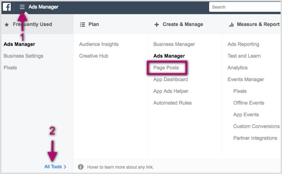The image size is (282, 174).
Task: Click in the Search field
Action: pos(245,7)
